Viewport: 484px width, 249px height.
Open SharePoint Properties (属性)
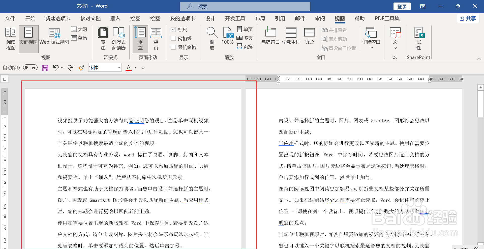(419, 39)
